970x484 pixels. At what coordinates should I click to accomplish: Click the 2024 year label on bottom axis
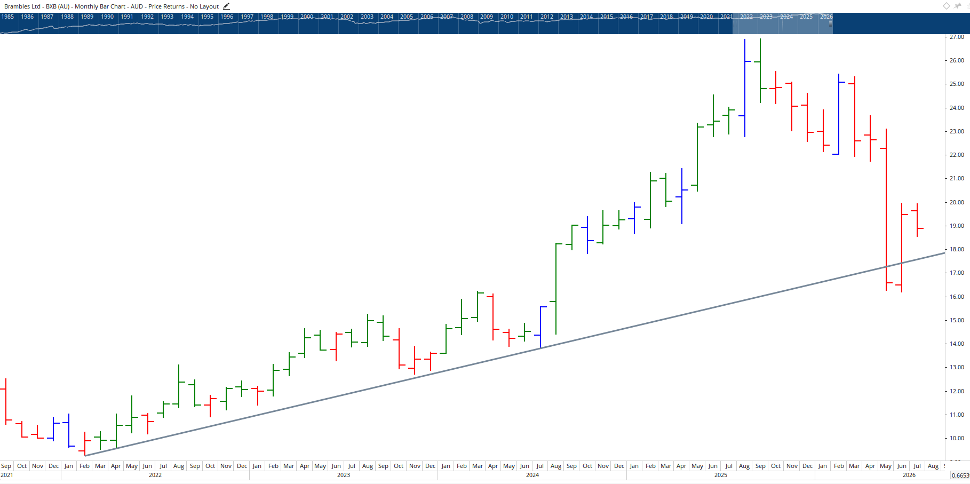coord(532,475)
